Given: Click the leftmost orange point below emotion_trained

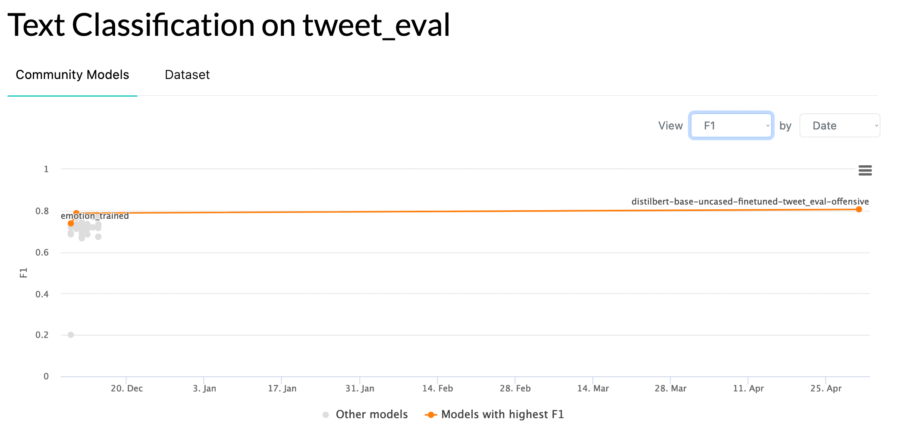Looking at the screenshot, I should pos(71,224).
